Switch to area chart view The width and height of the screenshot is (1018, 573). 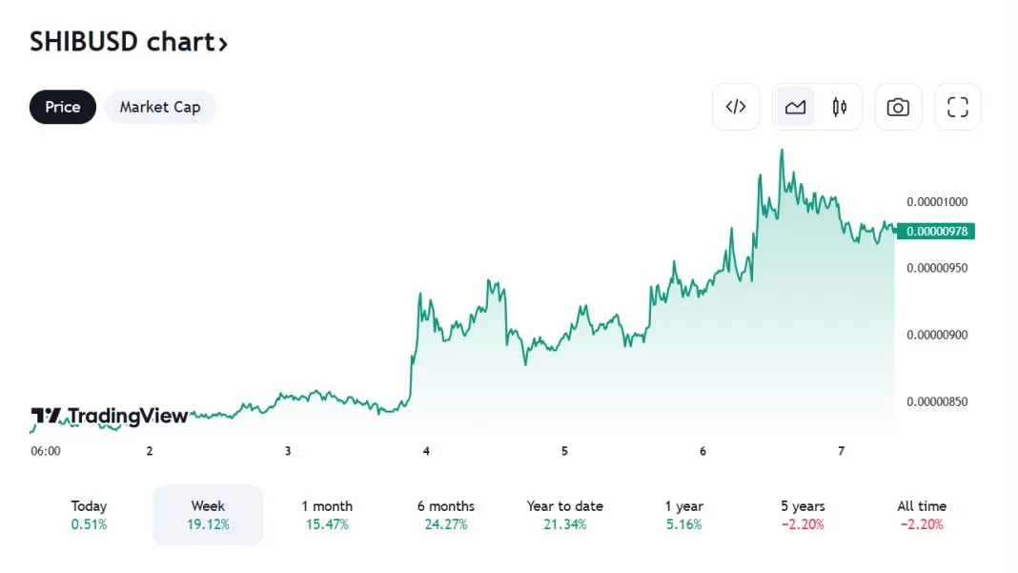coord(795,107)
